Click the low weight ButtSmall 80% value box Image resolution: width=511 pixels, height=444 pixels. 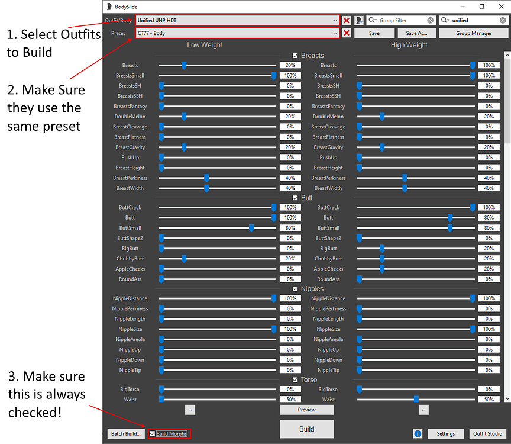(290, 228)
